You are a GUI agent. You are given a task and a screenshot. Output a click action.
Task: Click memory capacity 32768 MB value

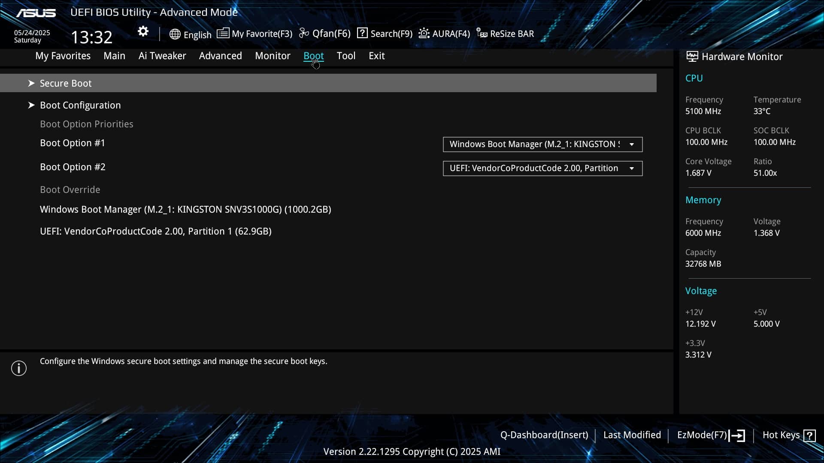pos(703,264)
